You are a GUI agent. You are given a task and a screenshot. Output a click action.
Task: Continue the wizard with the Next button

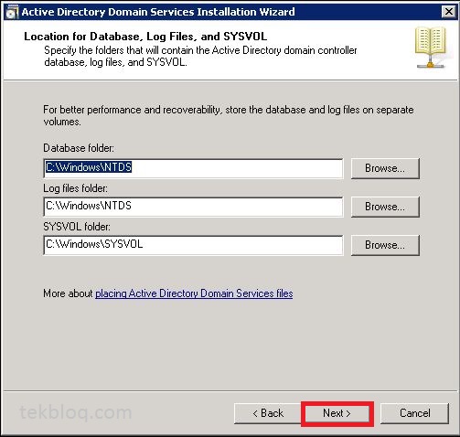pos(337,413)
